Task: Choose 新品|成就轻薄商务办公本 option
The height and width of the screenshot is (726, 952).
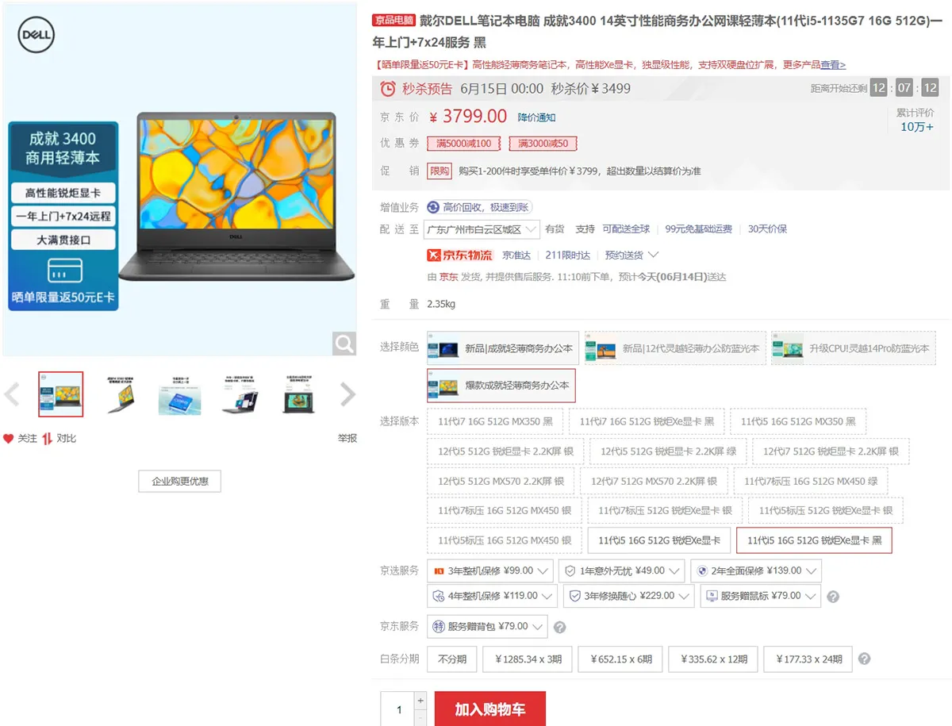Action: (503, 348)
